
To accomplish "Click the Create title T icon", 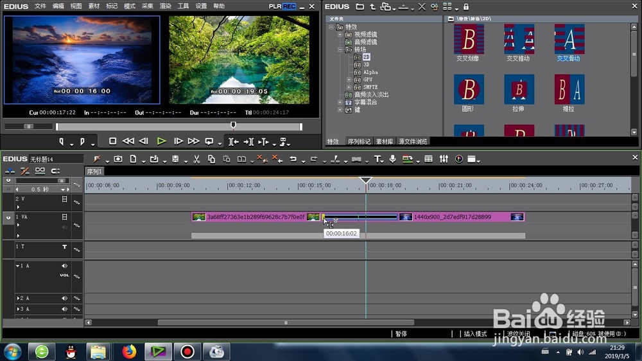I will [377, 159].
